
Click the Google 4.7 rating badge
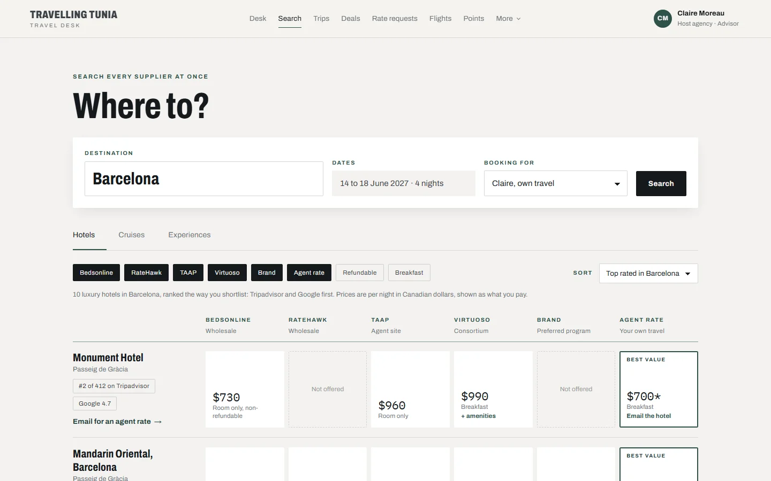click(x=95, y=404)
